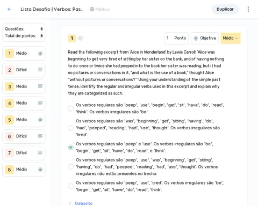The image size is (258, 206).
Task: Edit the 1 Ponto points field
Action: [x=176, y=38]
